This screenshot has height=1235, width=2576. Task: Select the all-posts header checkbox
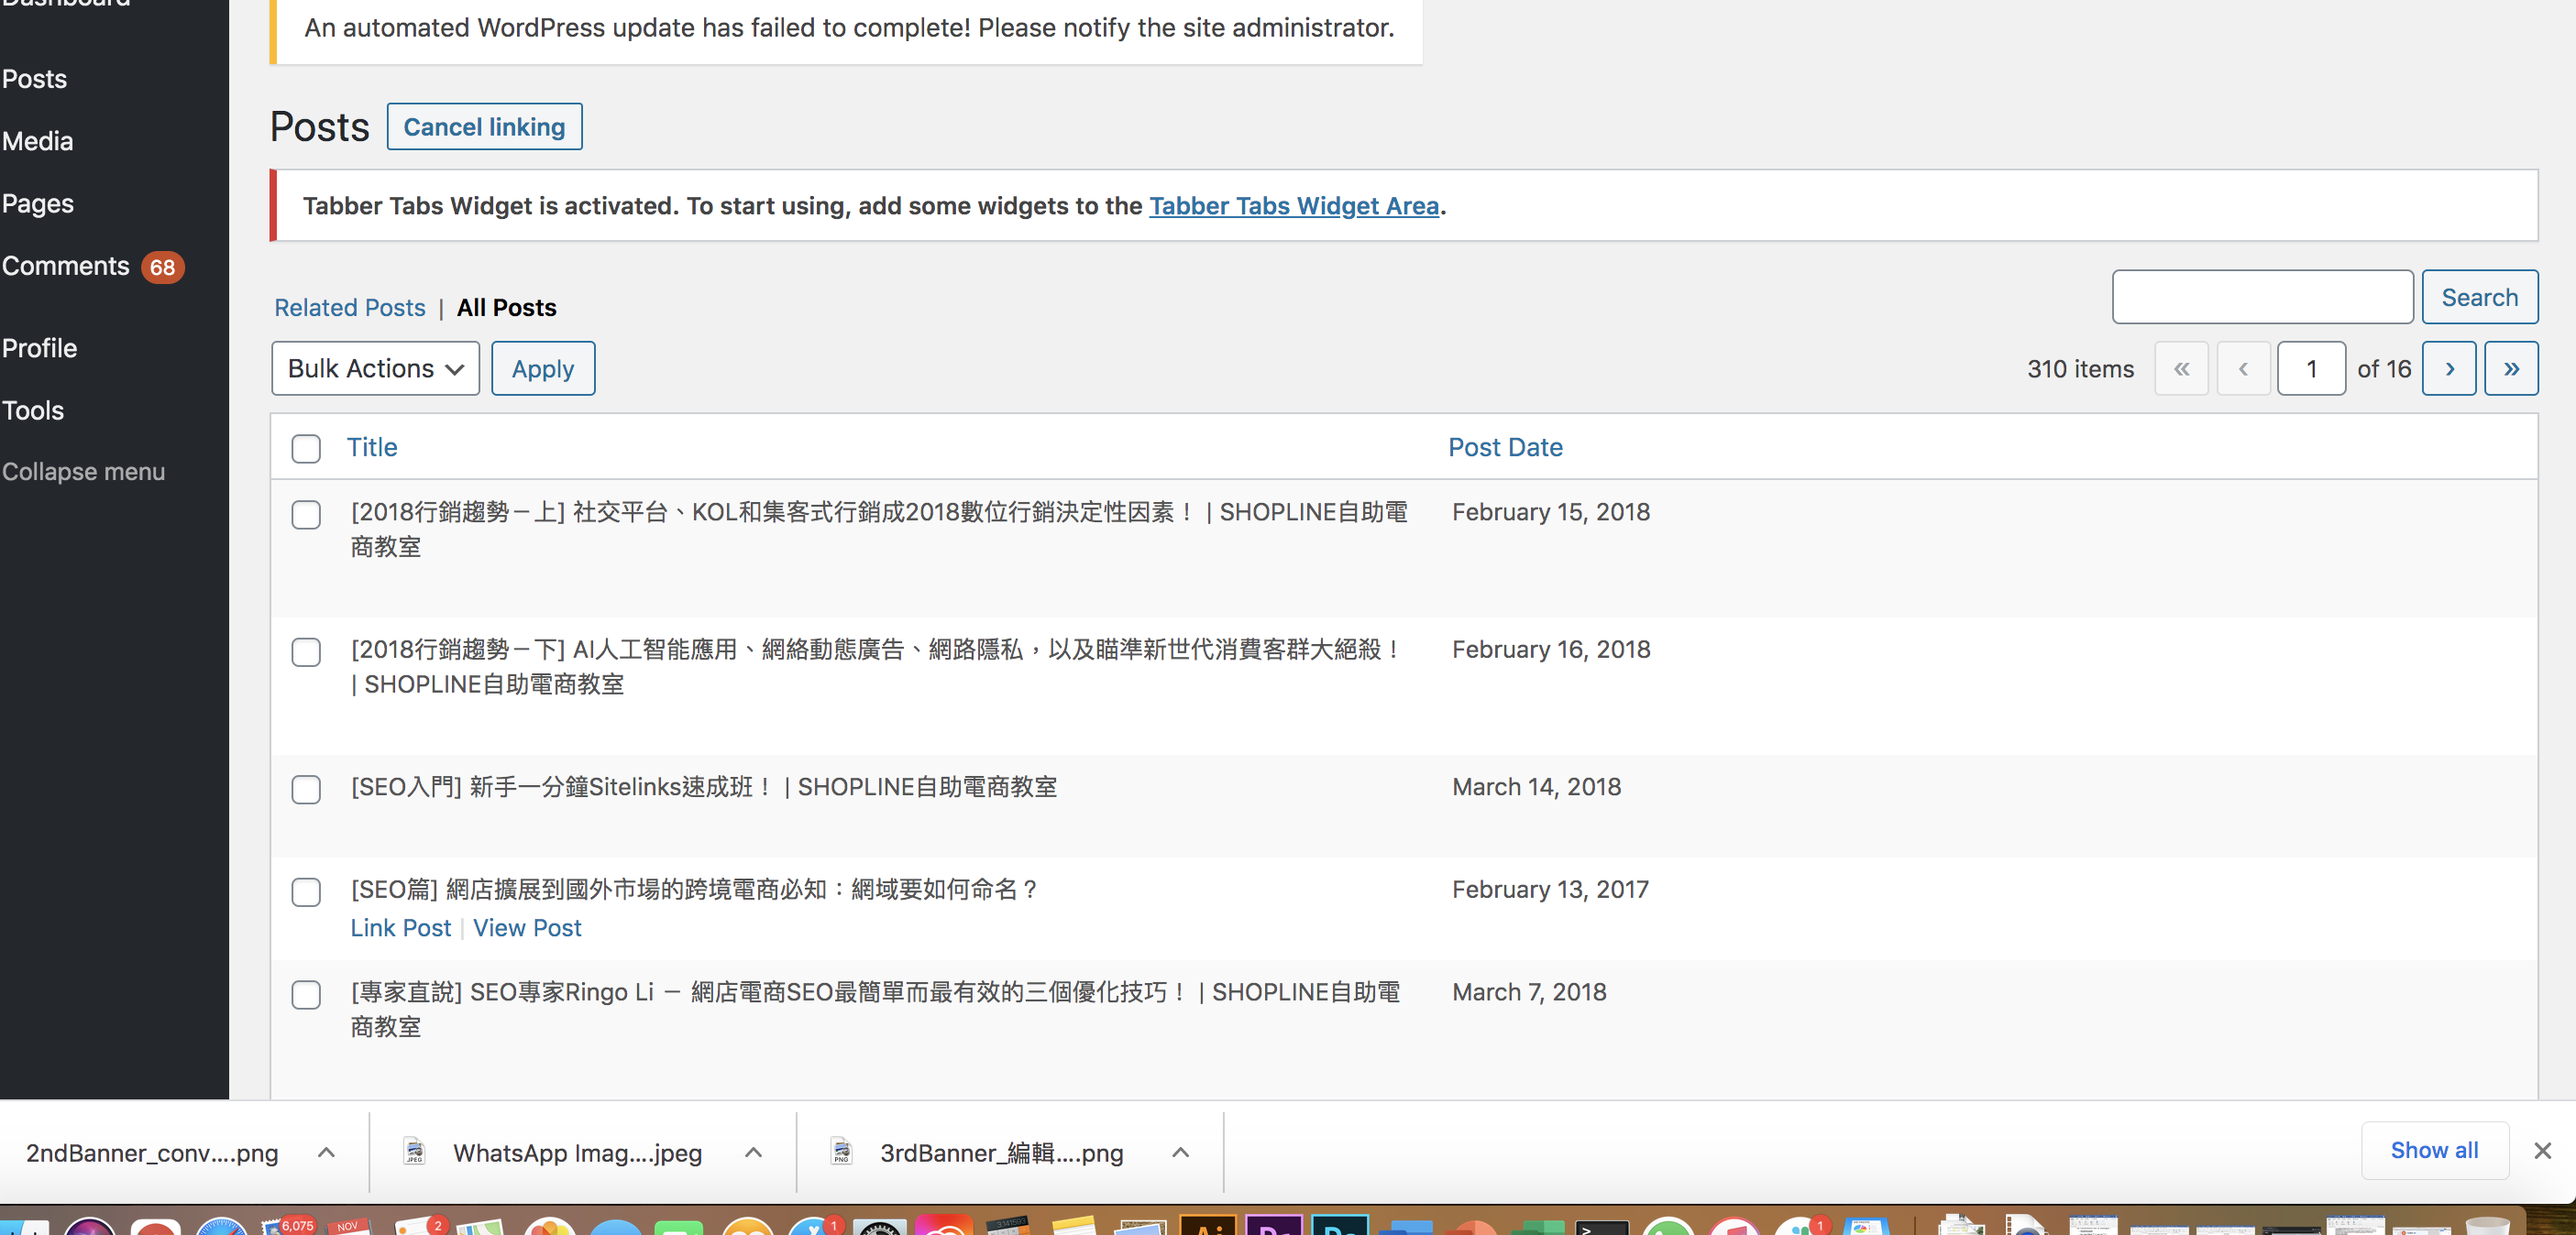click(305, 447)
